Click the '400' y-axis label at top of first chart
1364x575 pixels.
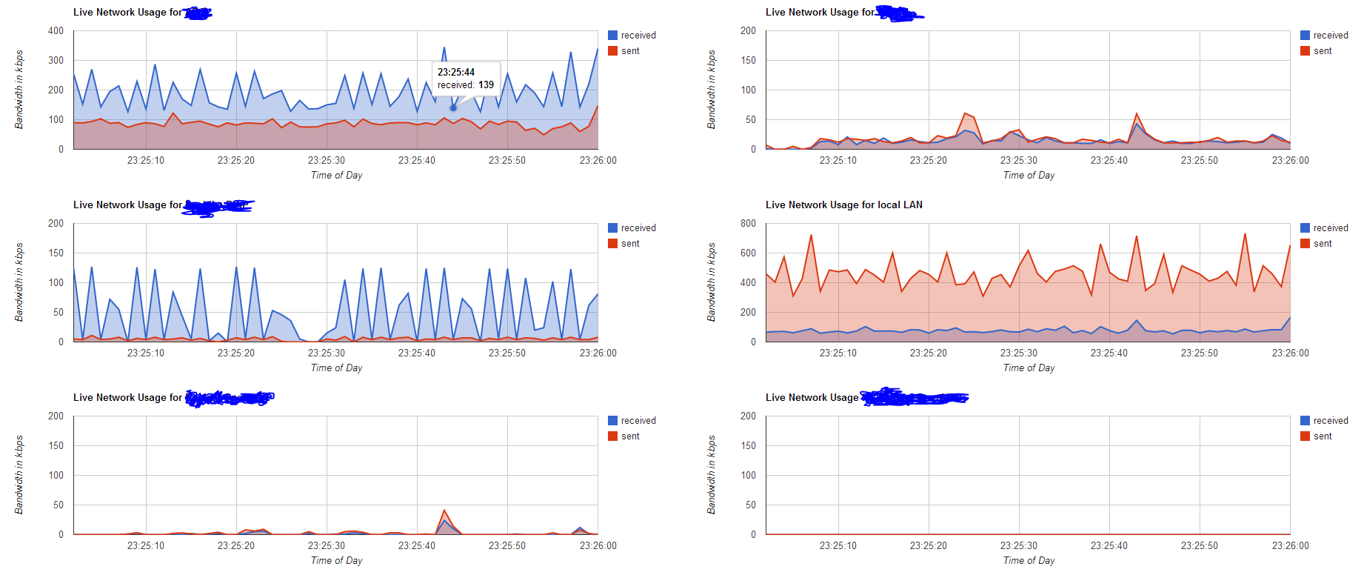(x=56, y=30)
